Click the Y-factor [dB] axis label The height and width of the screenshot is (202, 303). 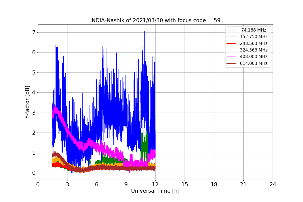click(x=27, y=102)
